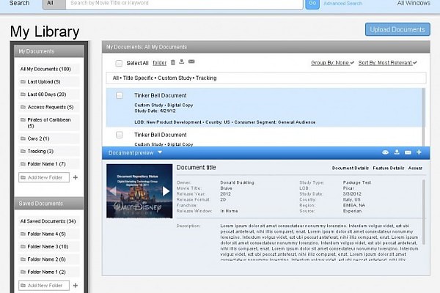Screen dimensions: 440x293
Task: Go to previous preview image with left arrow
Action: tap(112, 190)
